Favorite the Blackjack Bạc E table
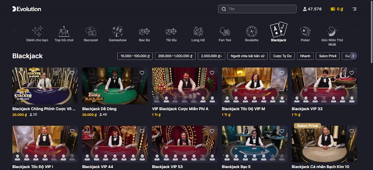The image size is (373, 170). click(282, 131)
